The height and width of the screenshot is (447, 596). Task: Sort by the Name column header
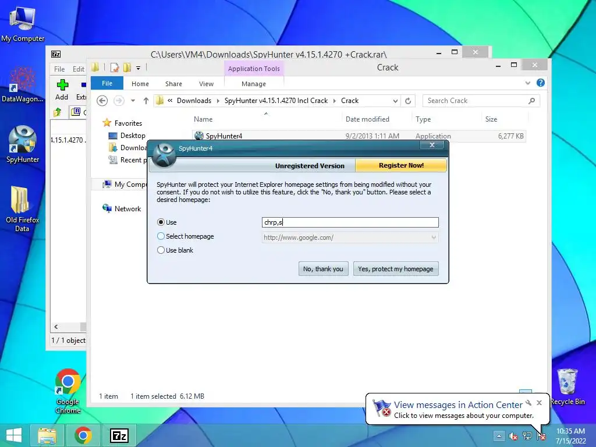pos(203,119)
